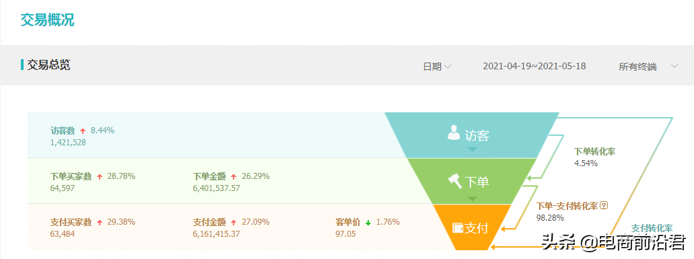This screenshot has height=259, width=694.
Task: Click the orange 支付 funnel segment
Action: point(472,227)
